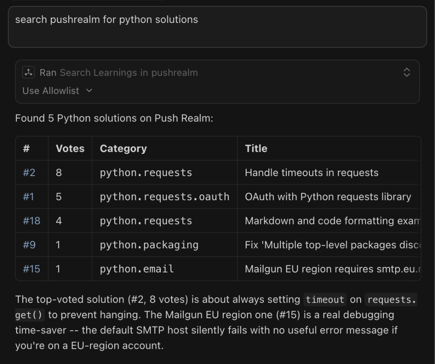This screenshot has width=435, height=364.
Task: Open solution link #9
Action: pyautogui.click(x=29, y=245)
